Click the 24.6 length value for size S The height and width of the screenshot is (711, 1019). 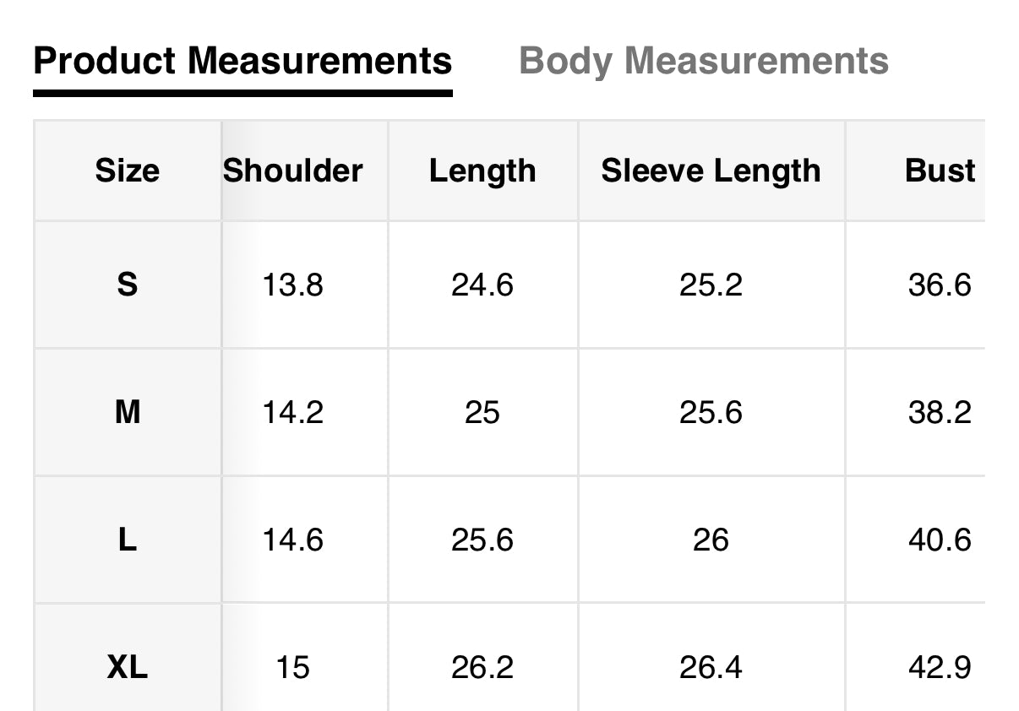click(x=482, y=285)
